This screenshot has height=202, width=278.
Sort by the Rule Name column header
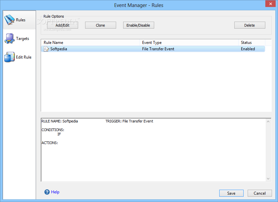pyautogui.click(x=90, y=43)
